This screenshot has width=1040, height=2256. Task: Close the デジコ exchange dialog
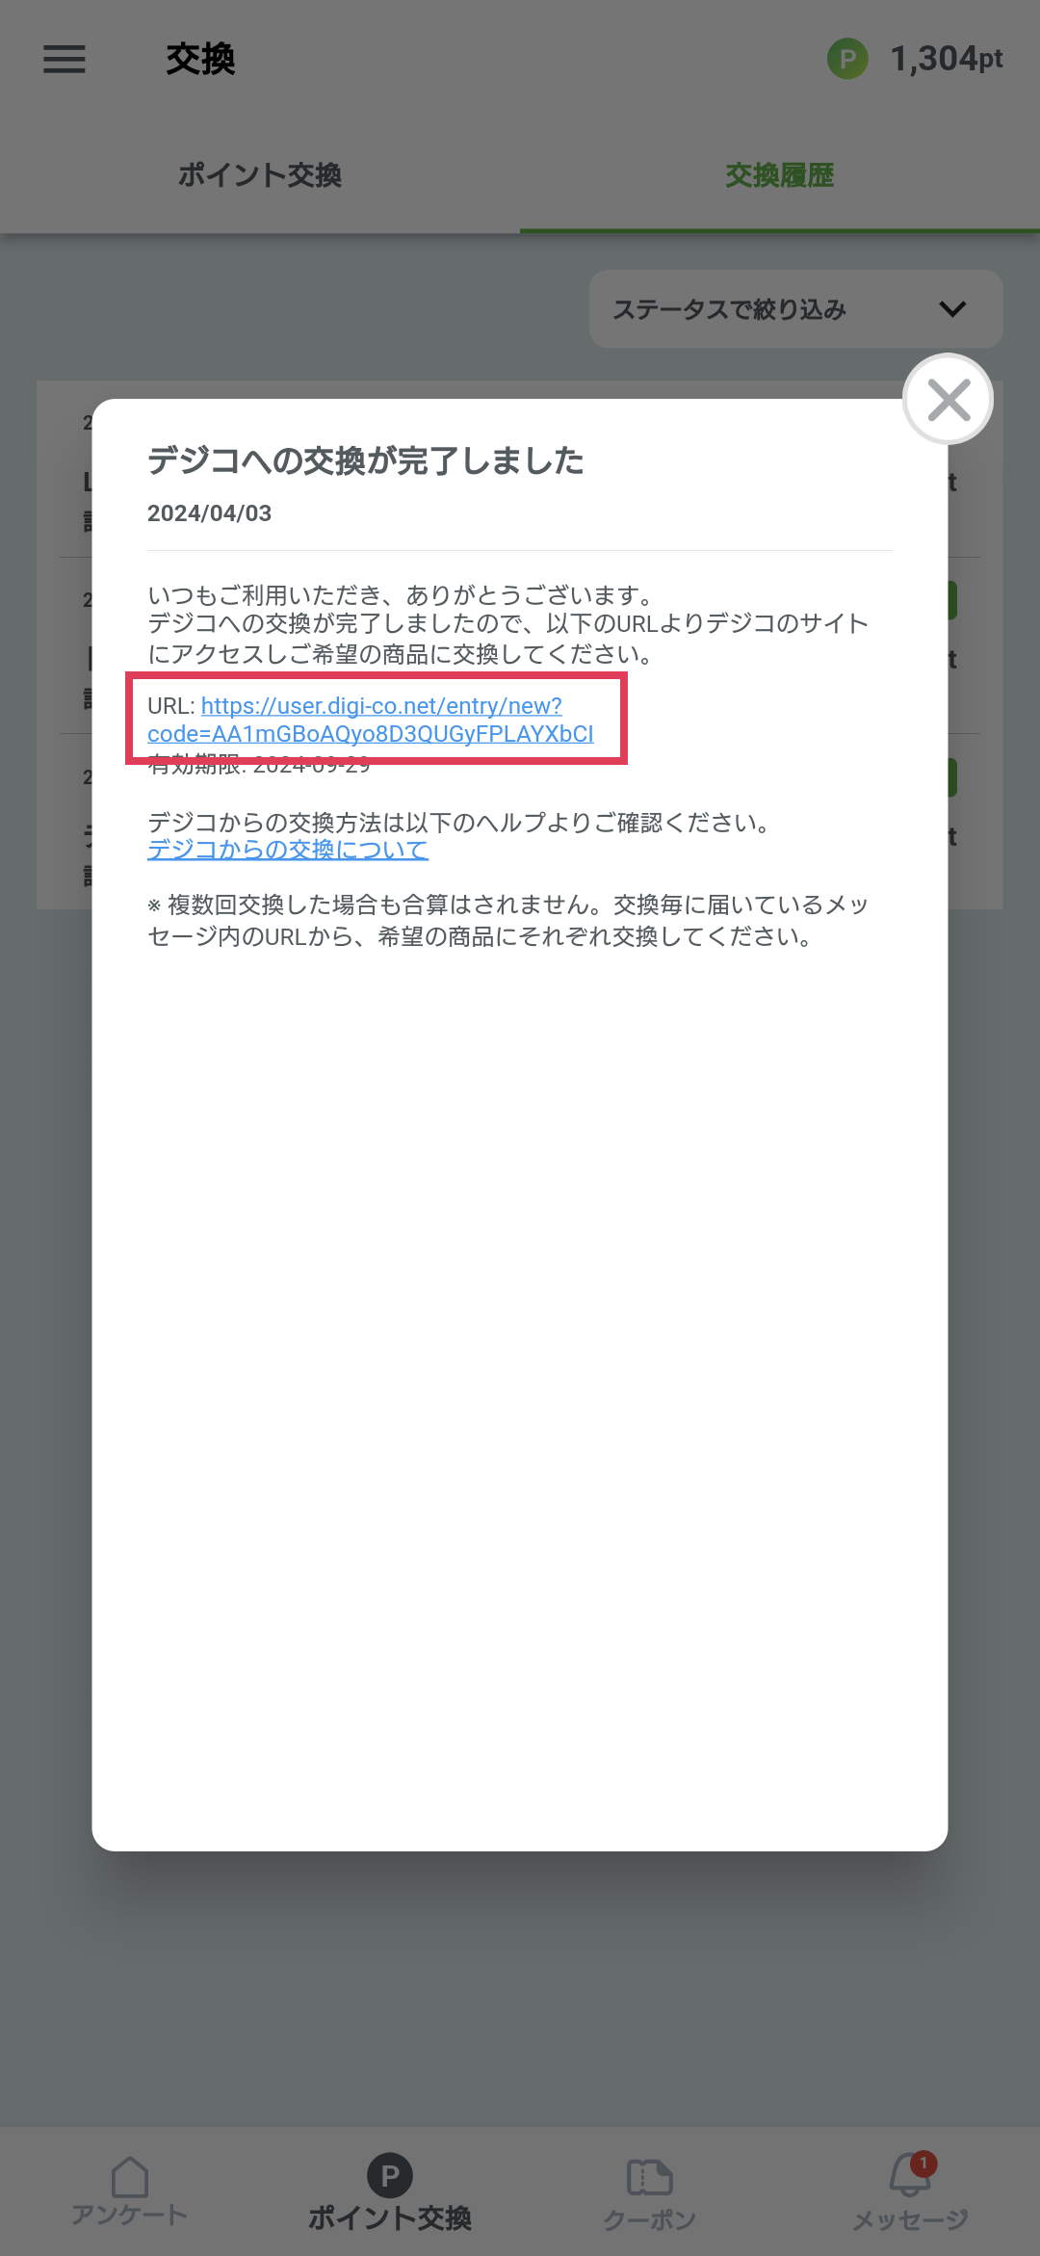[949, 400]
